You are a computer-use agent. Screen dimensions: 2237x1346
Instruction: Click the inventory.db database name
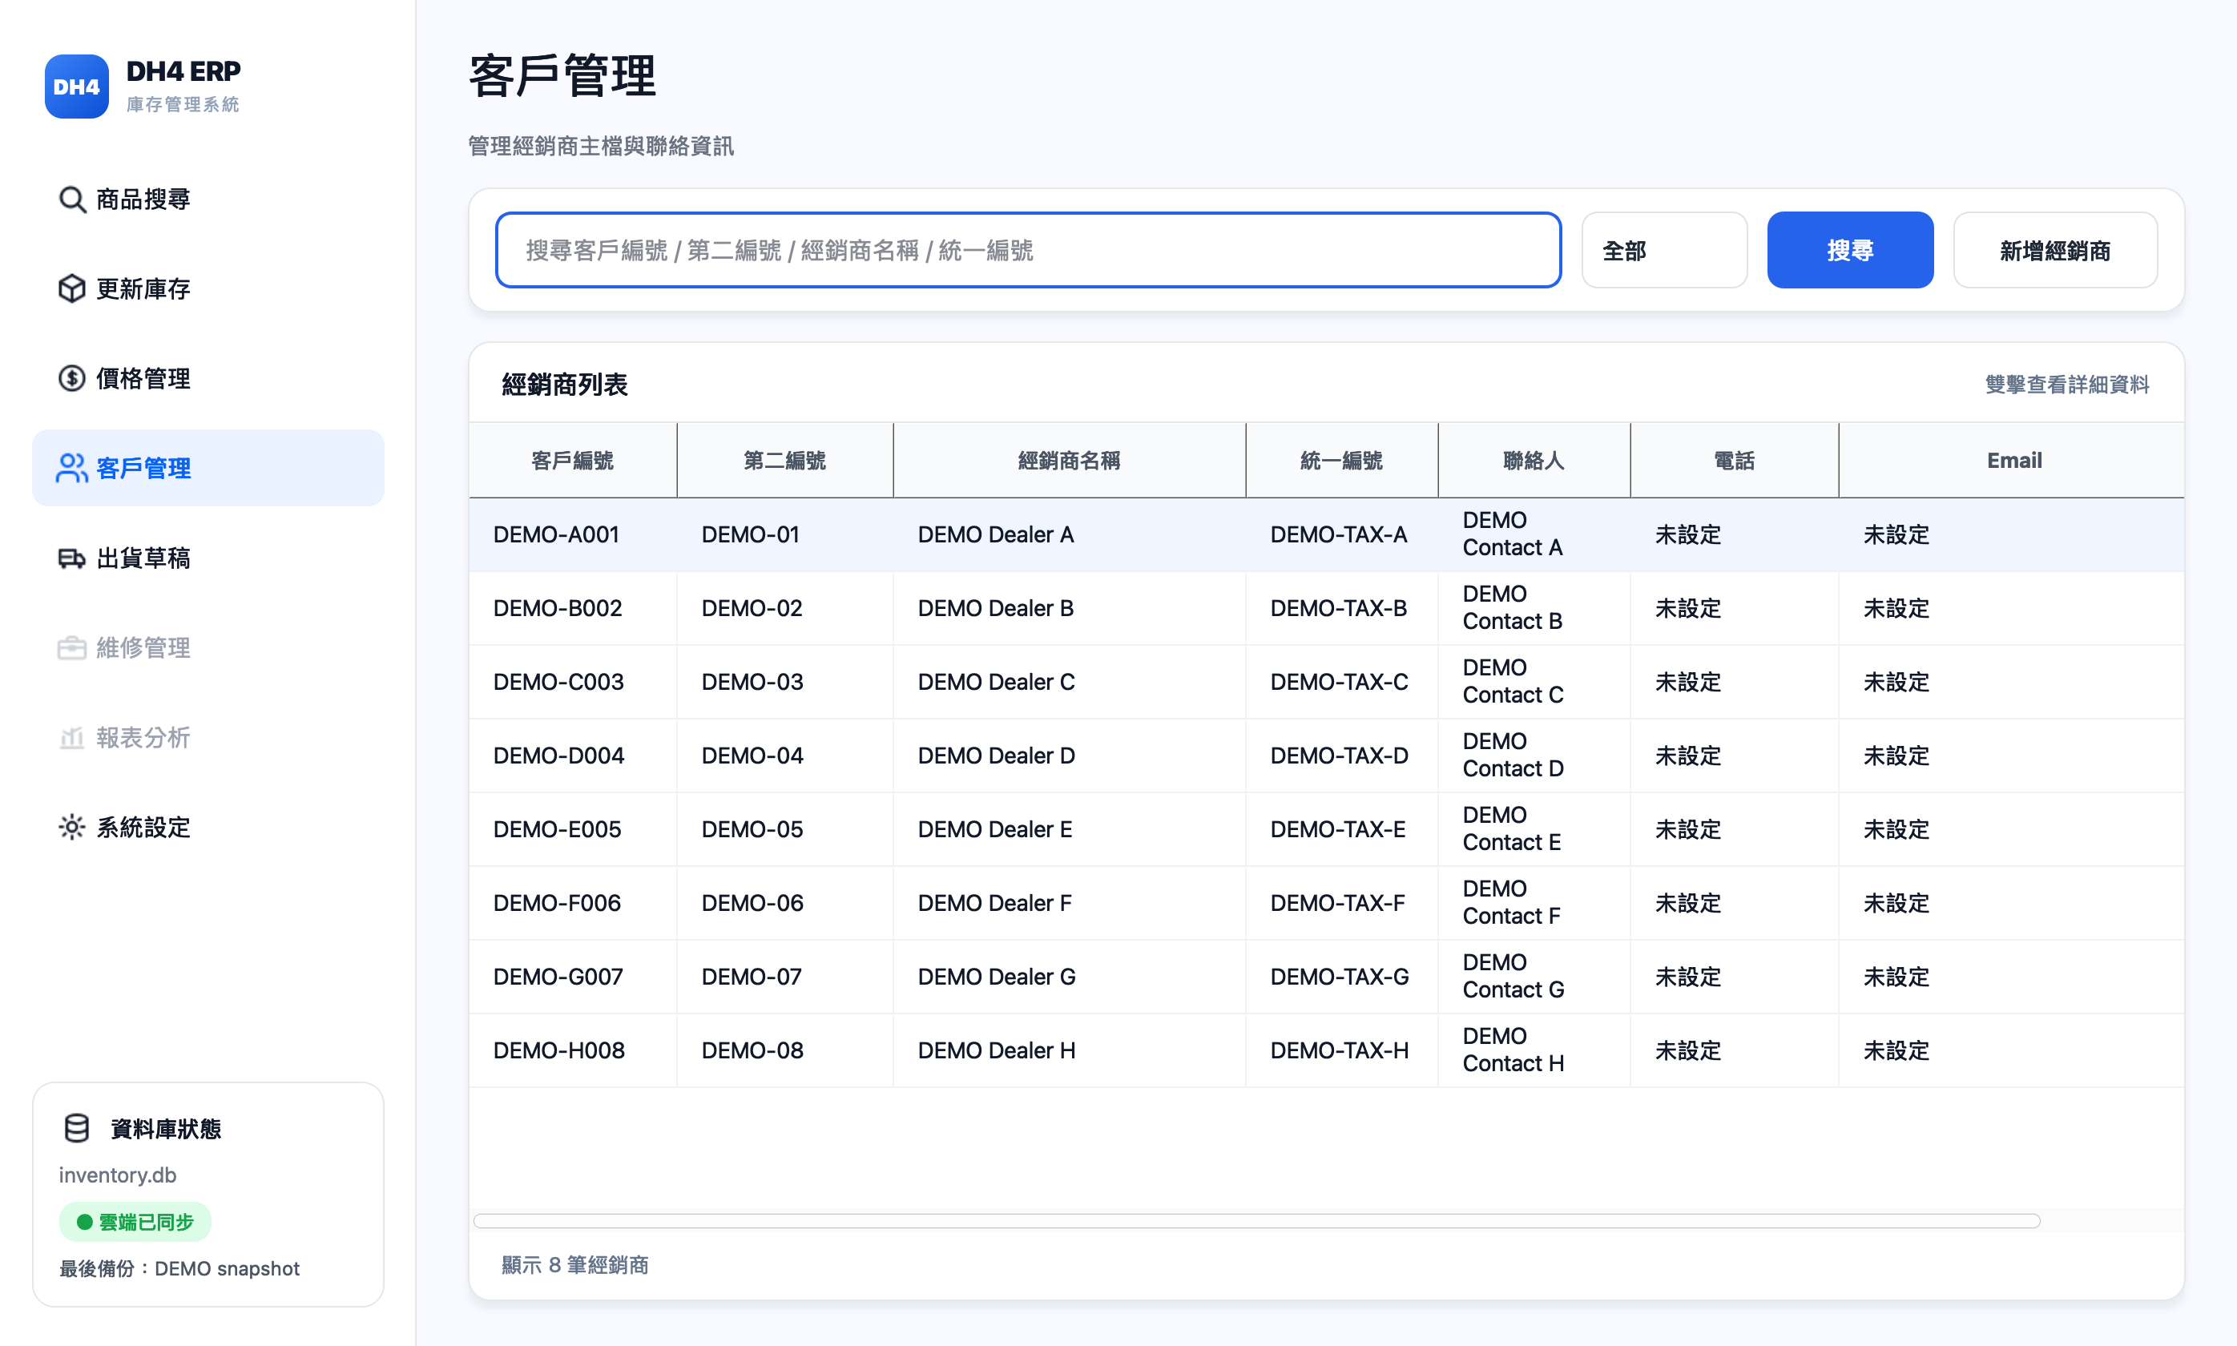click(118, 1175)
